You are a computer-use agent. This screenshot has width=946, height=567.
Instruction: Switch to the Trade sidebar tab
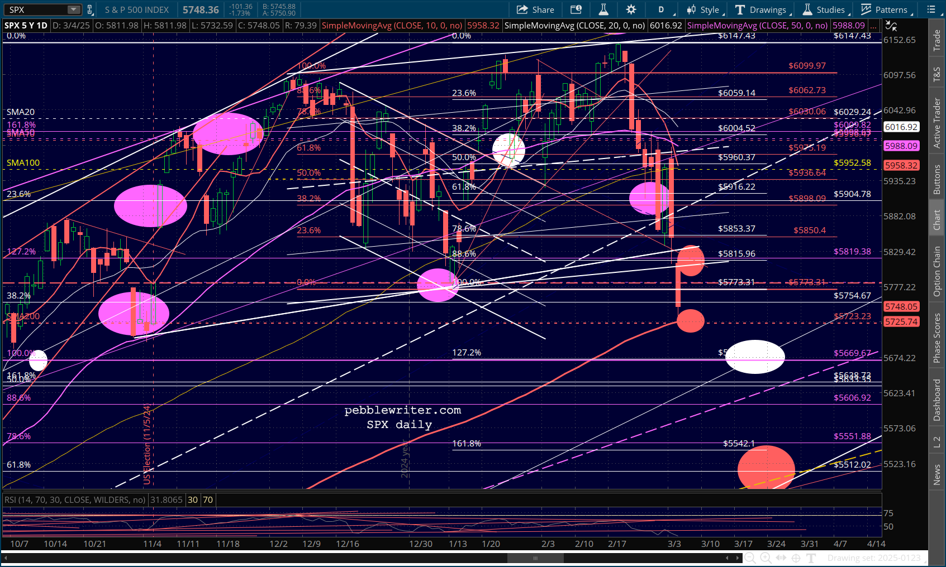click(937, 40)
